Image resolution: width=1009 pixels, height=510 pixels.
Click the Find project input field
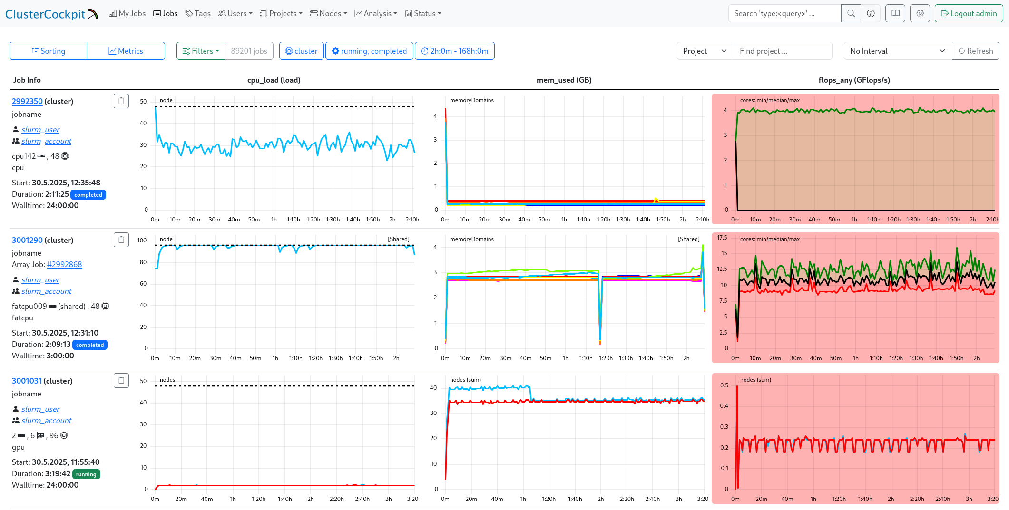coord(783,51)
